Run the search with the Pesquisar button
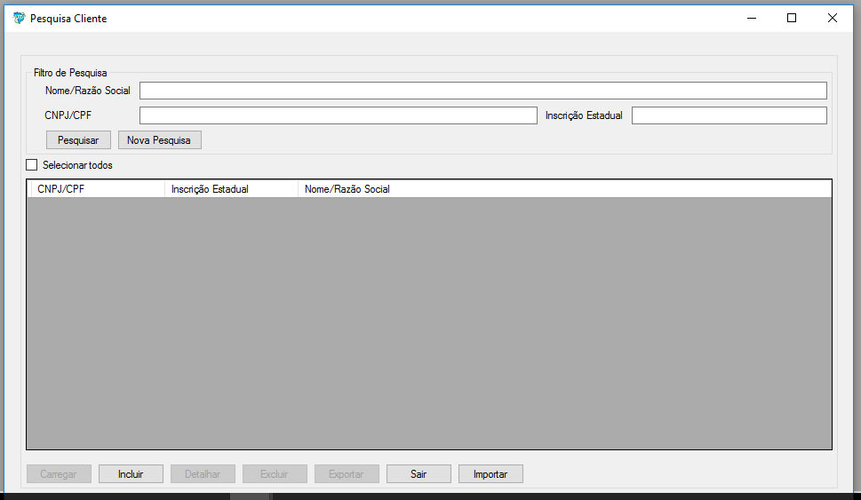This screenshot has width=861, height=500. [x=78, y=140]
